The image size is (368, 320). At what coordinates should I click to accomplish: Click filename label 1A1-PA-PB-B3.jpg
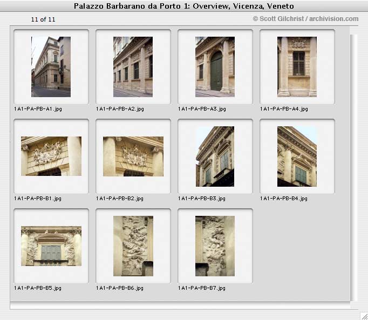coord(202,199)
